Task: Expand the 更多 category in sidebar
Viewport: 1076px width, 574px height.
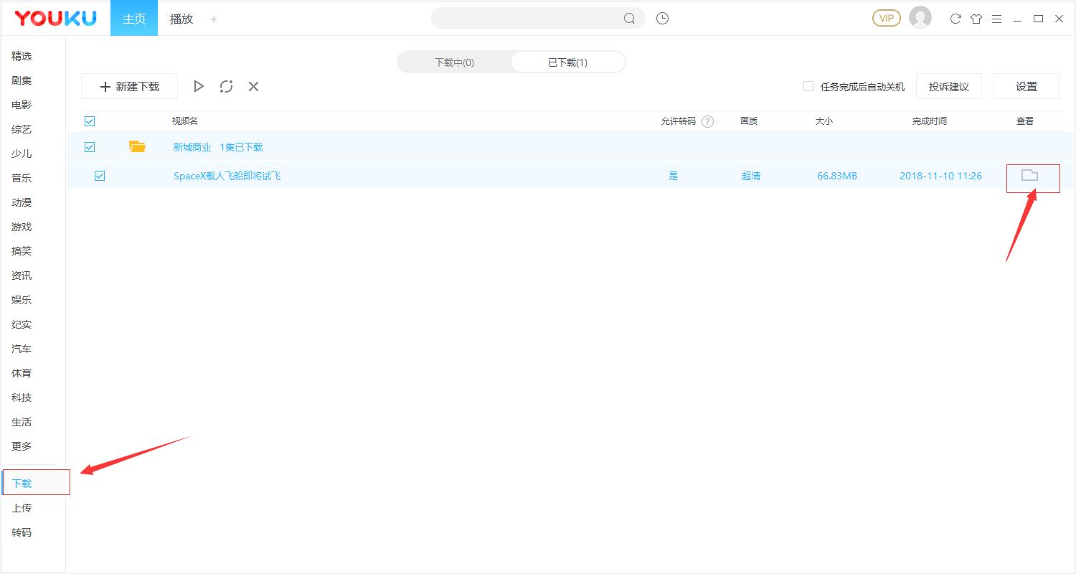Action: click(x=22, y=446)
